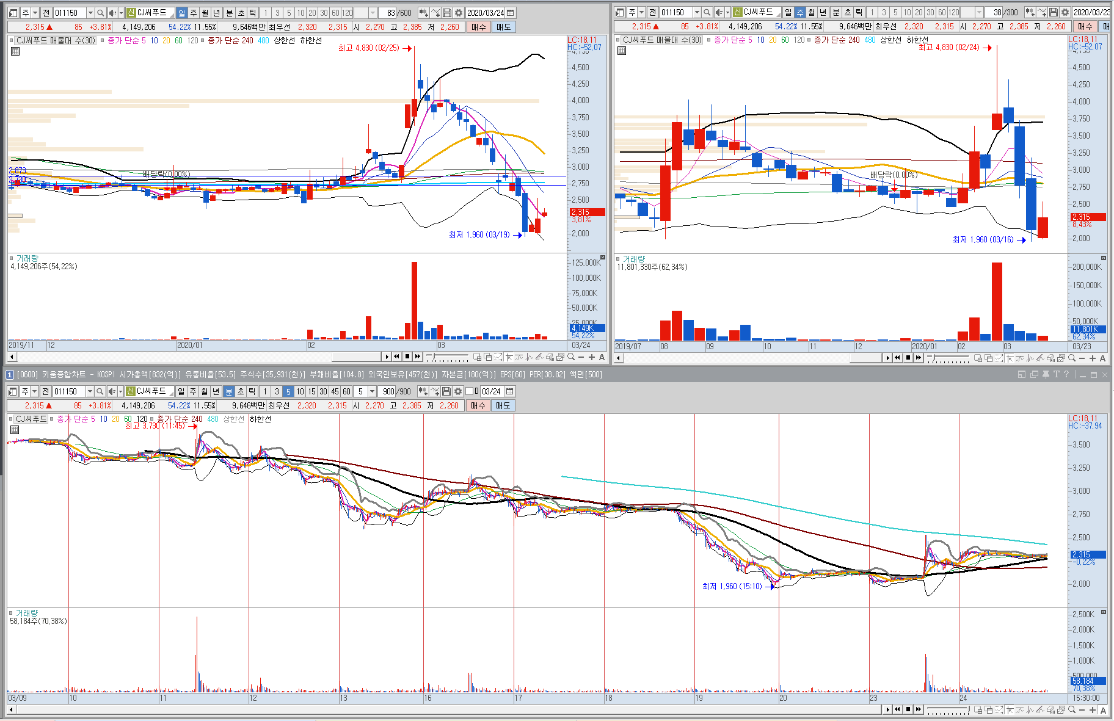Open settings gear in top-left chart toolbar
1114x721 pixels.
click(x=459, y=13)
